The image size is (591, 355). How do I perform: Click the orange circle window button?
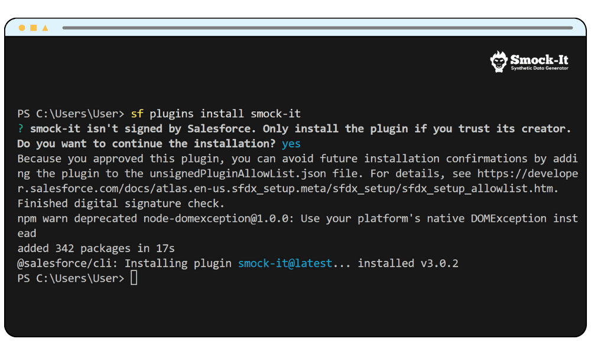[x=22, y=28]
